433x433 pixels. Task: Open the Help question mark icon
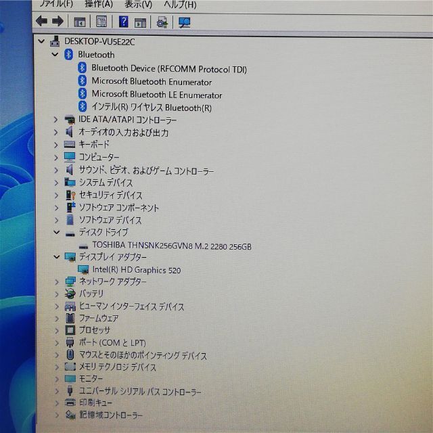123,21
